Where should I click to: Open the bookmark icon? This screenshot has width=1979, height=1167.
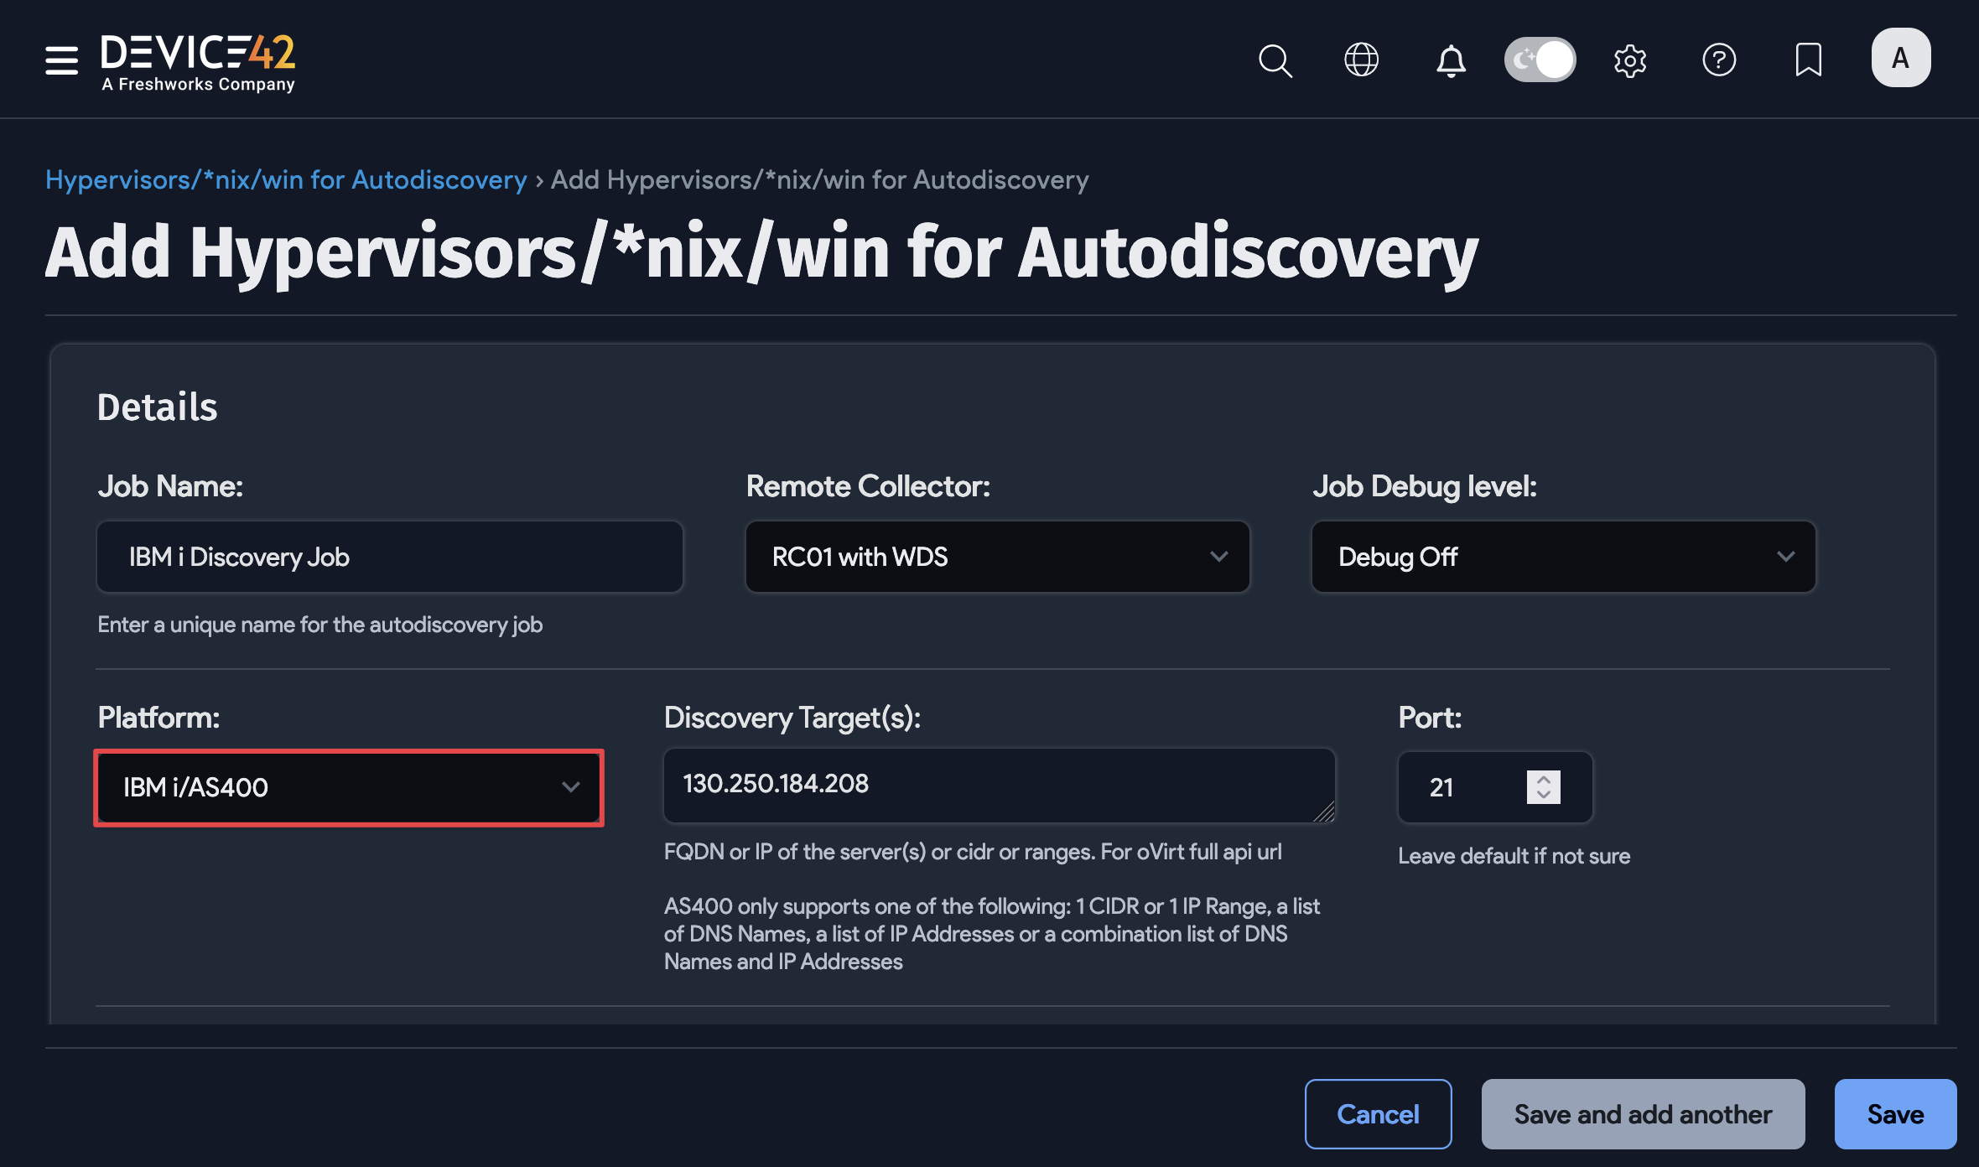[1808, 60]
